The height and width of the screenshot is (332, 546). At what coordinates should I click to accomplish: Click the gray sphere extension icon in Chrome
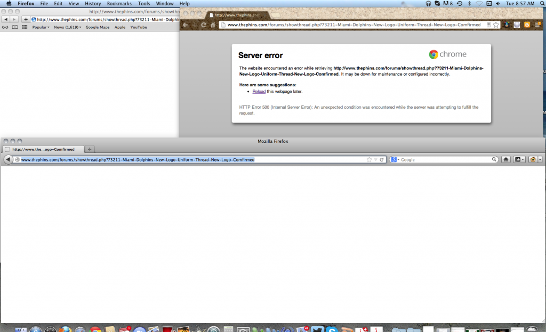[x=517, y=25]
